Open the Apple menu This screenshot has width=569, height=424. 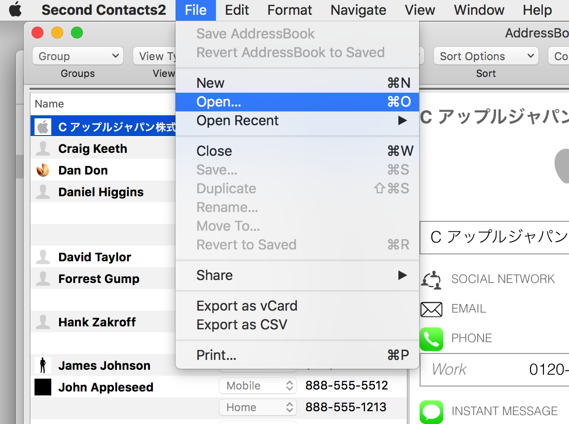click(15, 10)
